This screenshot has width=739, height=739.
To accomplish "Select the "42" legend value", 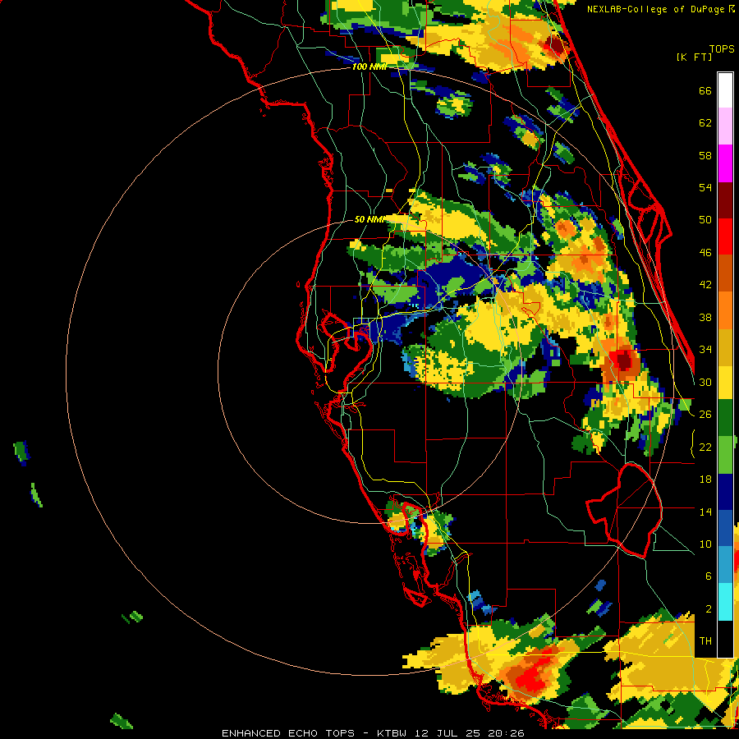I will [705, 285].
